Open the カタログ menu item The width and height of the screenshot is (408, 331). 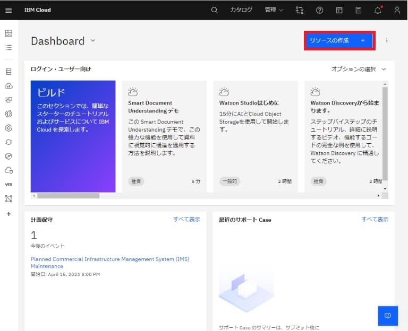coord(241,10)
